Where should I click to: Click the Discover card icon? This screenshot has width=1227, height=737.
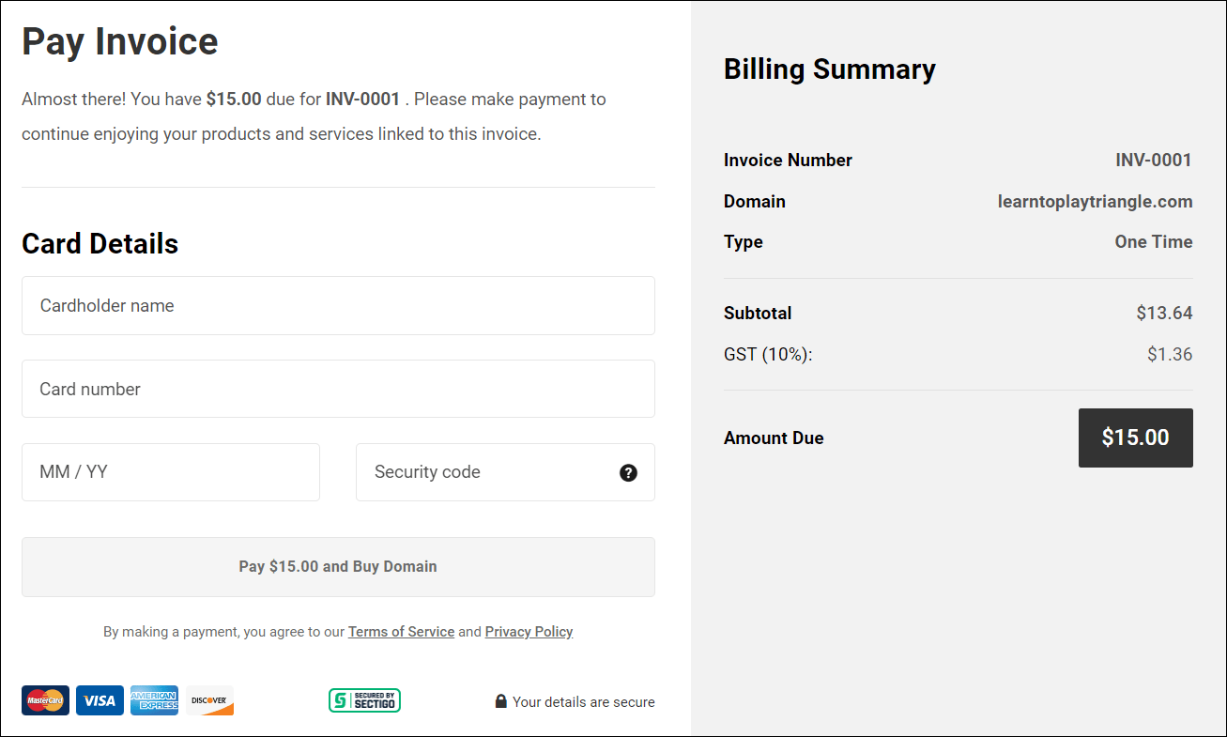pyautogui.click(x=209, y=700)
